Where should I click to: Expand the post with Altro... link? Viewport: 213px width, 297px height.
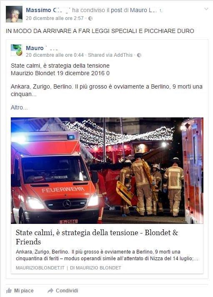19,107
